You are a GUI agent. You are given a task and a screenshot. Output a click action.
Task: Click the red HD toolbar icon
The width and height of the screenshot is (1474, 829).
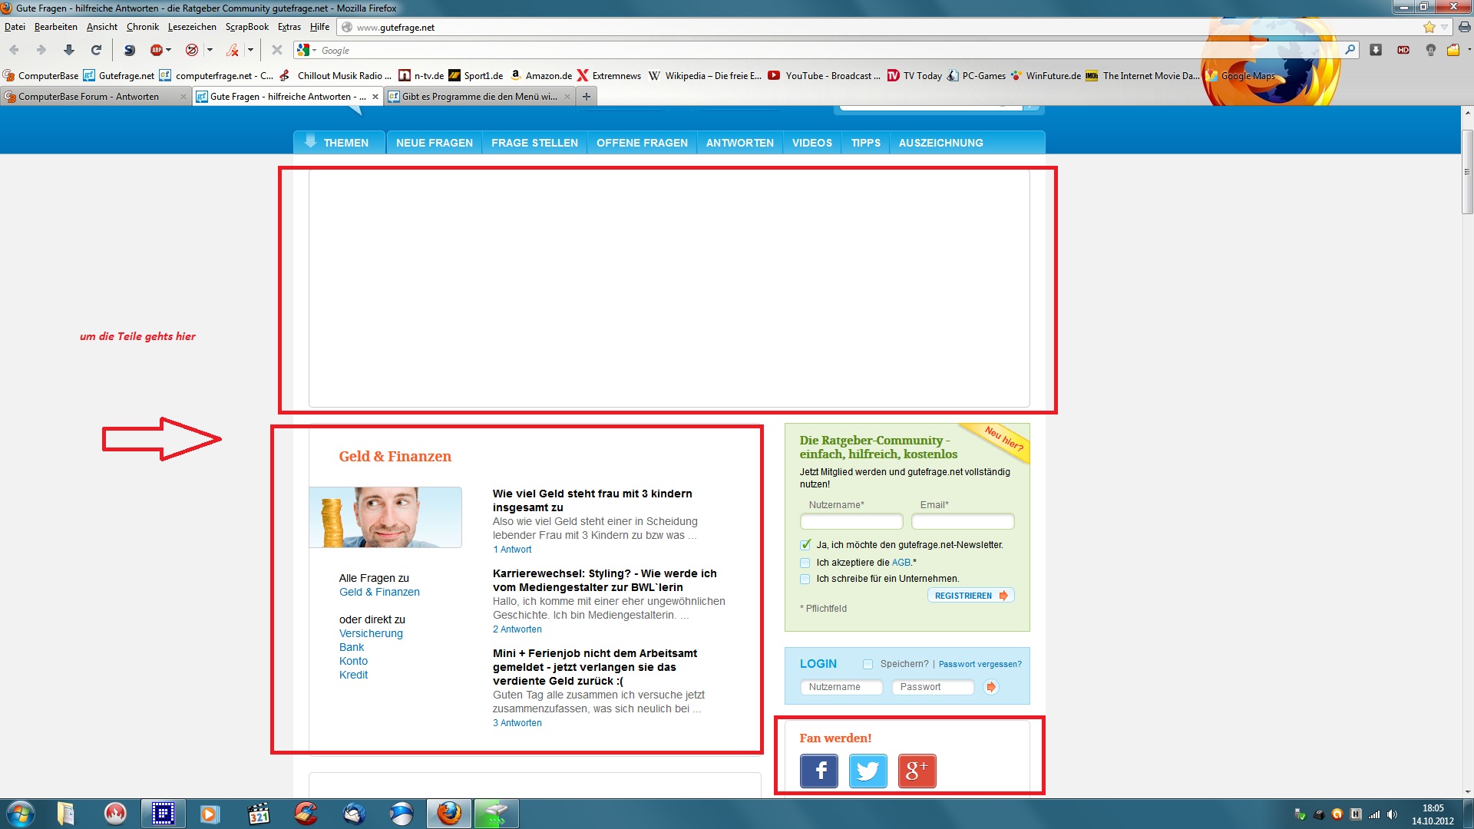pyautogui.click(x=1403, y=50)
